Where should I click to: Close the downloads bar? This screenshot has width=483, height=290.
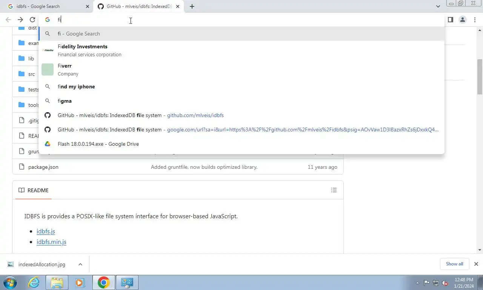pyautogui.click(x=476, y=264)
